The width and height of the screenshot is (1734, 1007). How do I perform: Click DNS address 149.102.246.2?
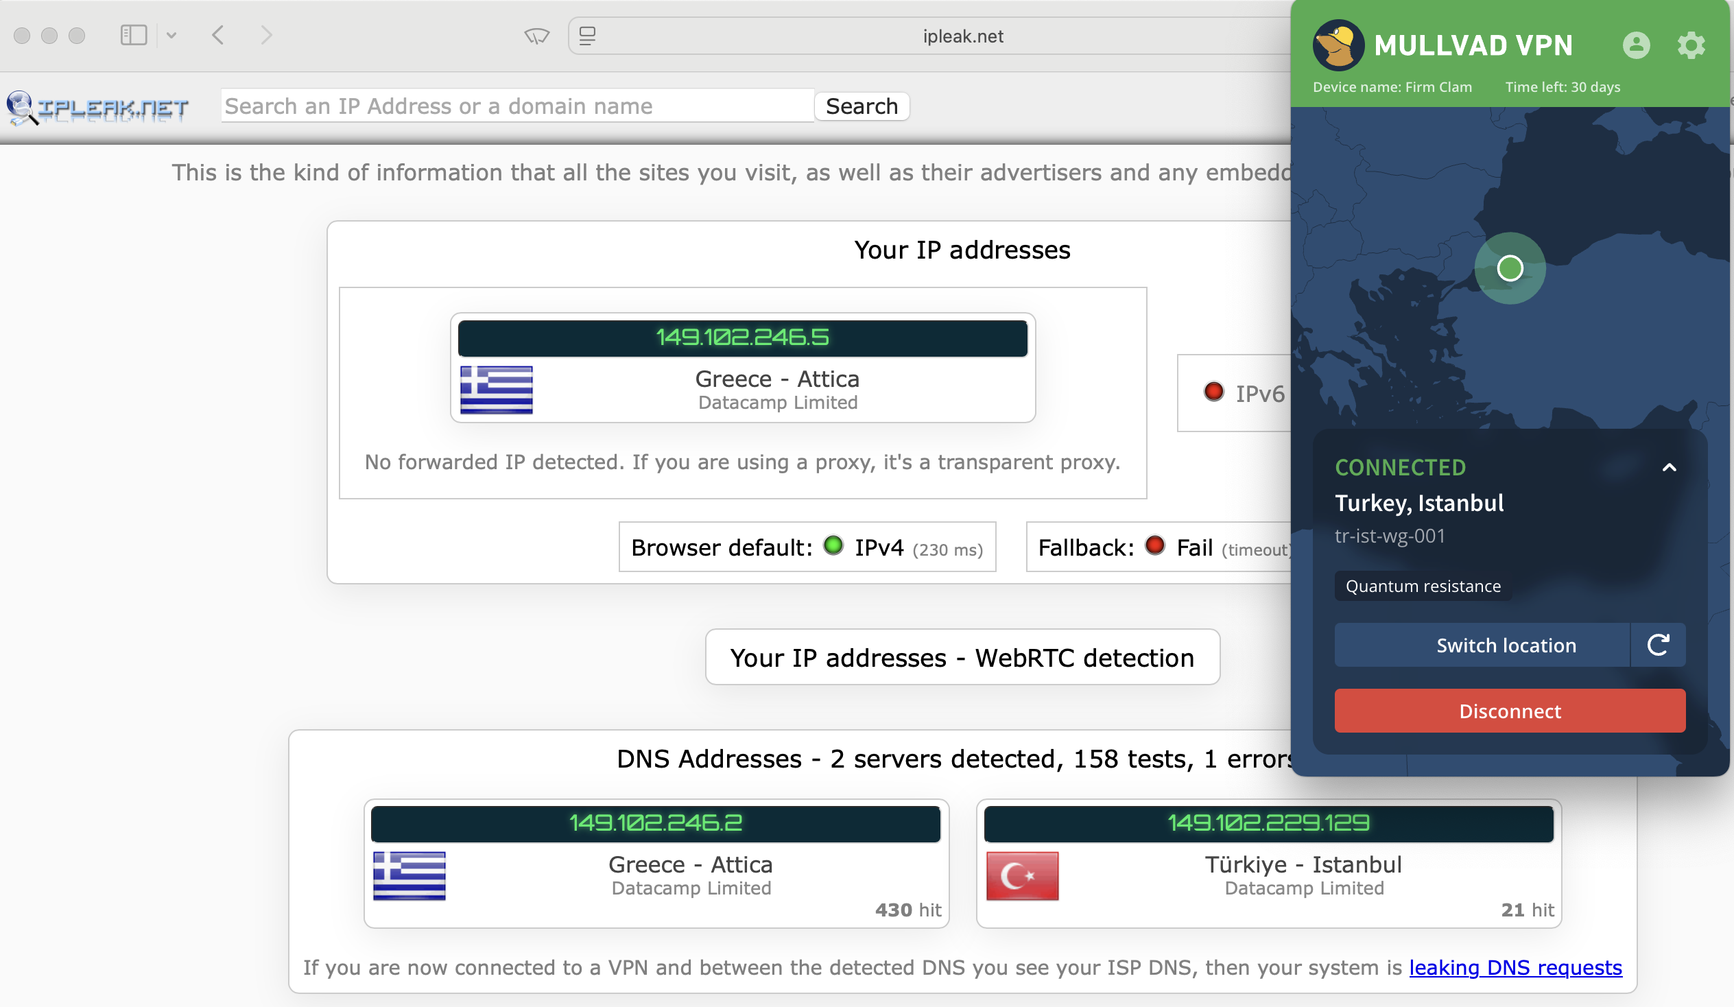point(655,823)
